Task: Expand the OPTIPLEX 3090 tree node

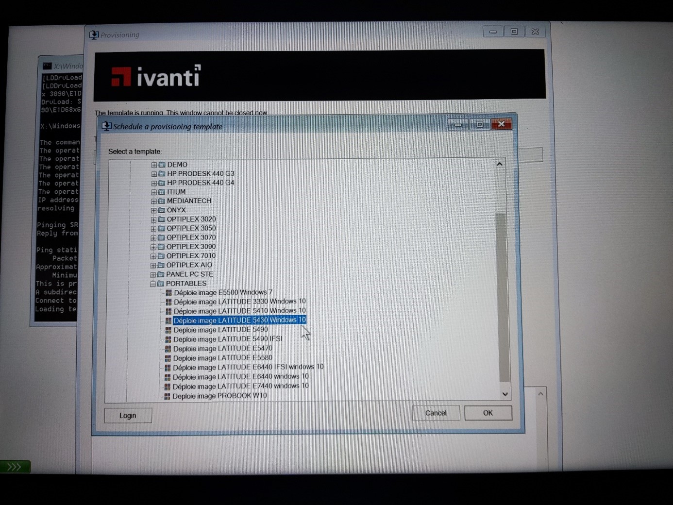Action: coord(153,247)
